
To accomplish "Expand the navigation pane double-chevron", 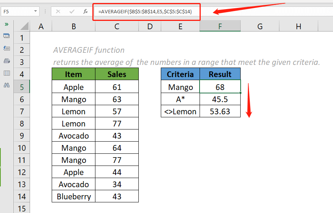I will [x=6, y=24].
